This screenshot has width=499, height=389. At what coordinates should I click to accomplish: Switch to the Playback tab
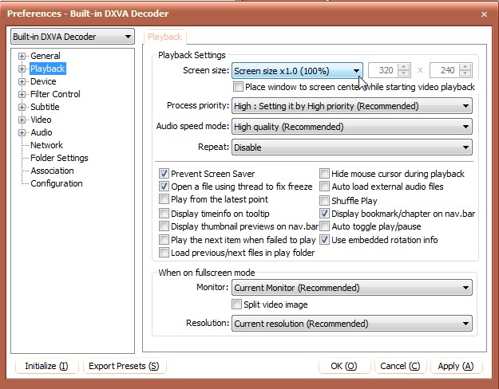(x=164, y=37)
